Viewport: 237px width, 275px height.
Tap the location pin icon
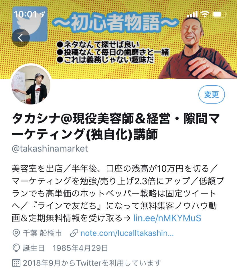pyautogui.click(x=16, y=233)
